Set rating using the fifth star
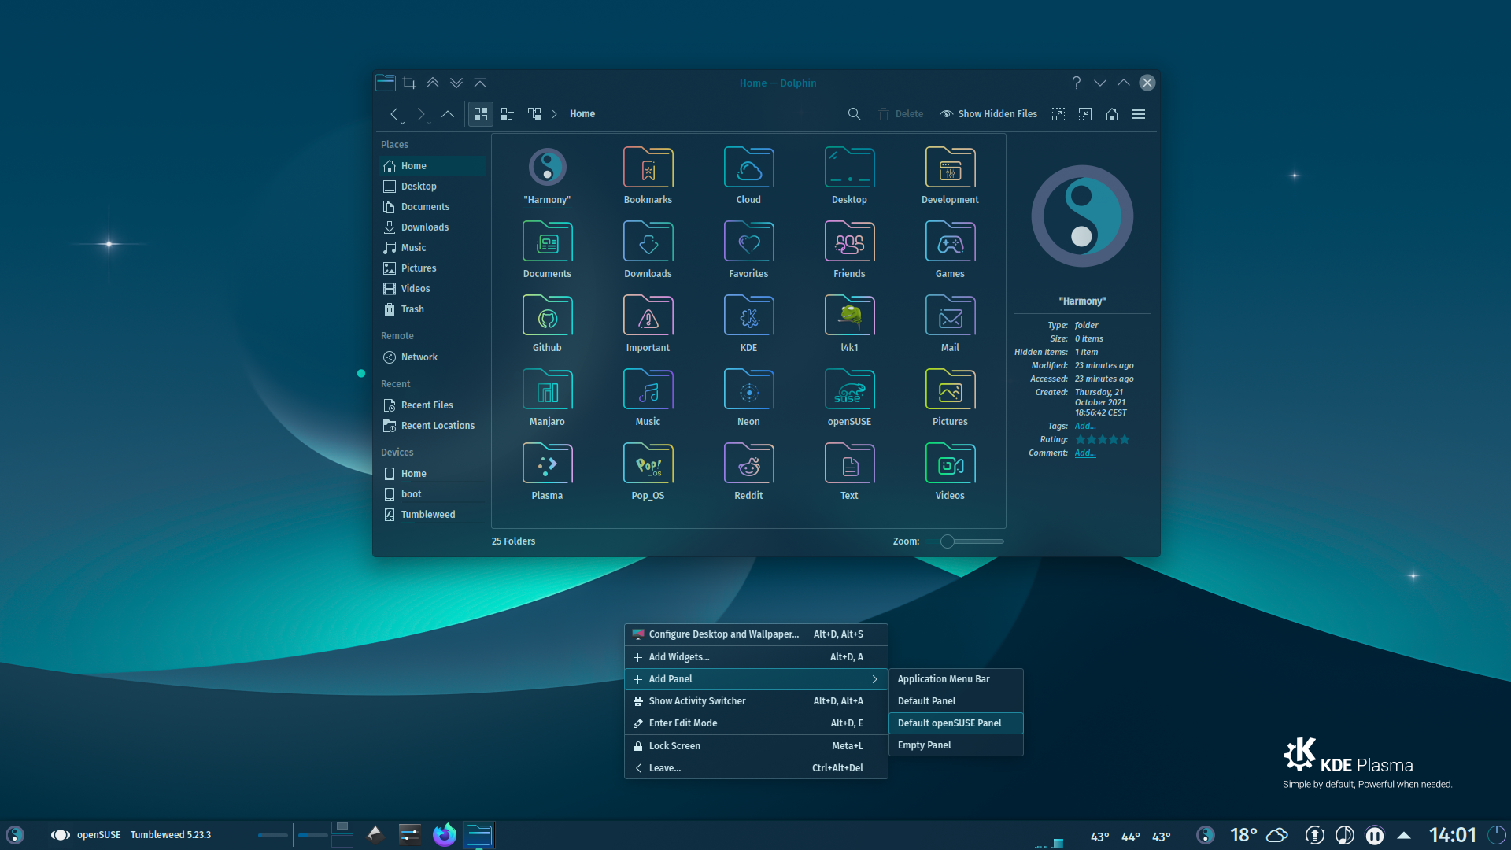 [1125, 440]
